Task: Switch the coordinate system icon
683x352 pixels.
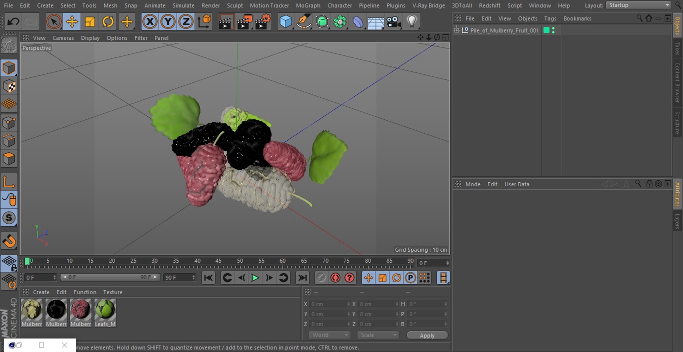Action: click(204, 21)
